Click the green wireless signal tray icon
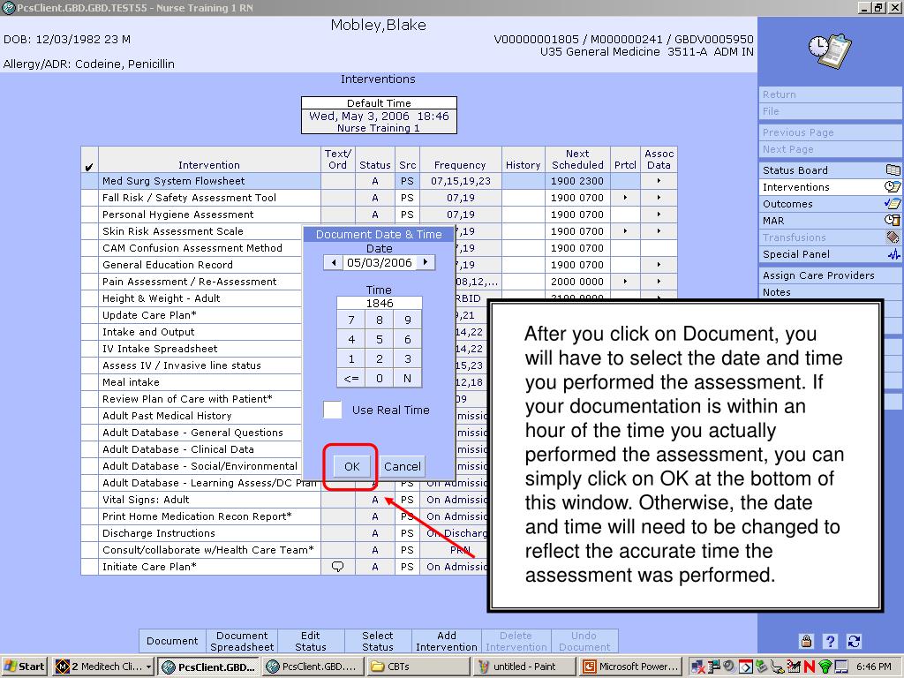Image resolution: width=904 pixels, height=678 pixels. point(825,667)
